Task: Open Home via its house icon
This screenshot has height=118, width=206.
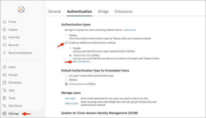Action: point(4,22)
